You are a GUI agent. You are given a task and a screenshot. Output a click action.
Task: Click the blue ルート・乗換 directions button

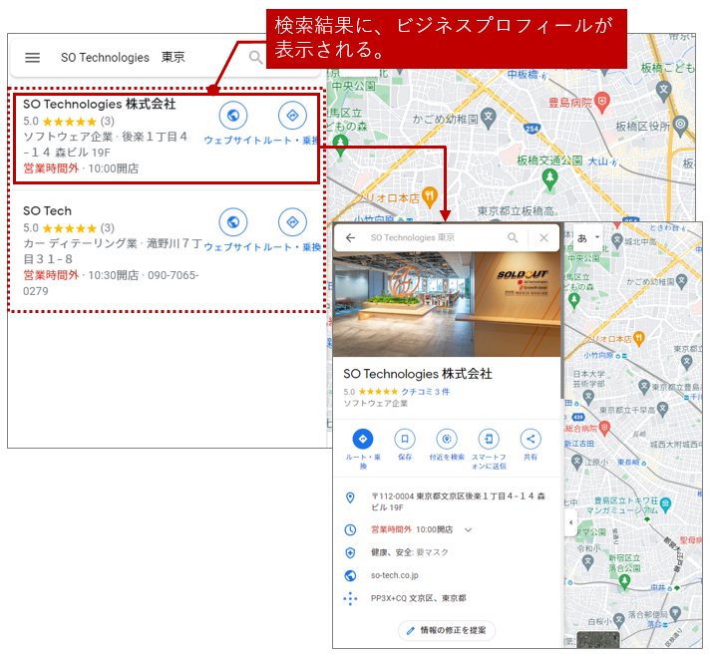[362, 439]
